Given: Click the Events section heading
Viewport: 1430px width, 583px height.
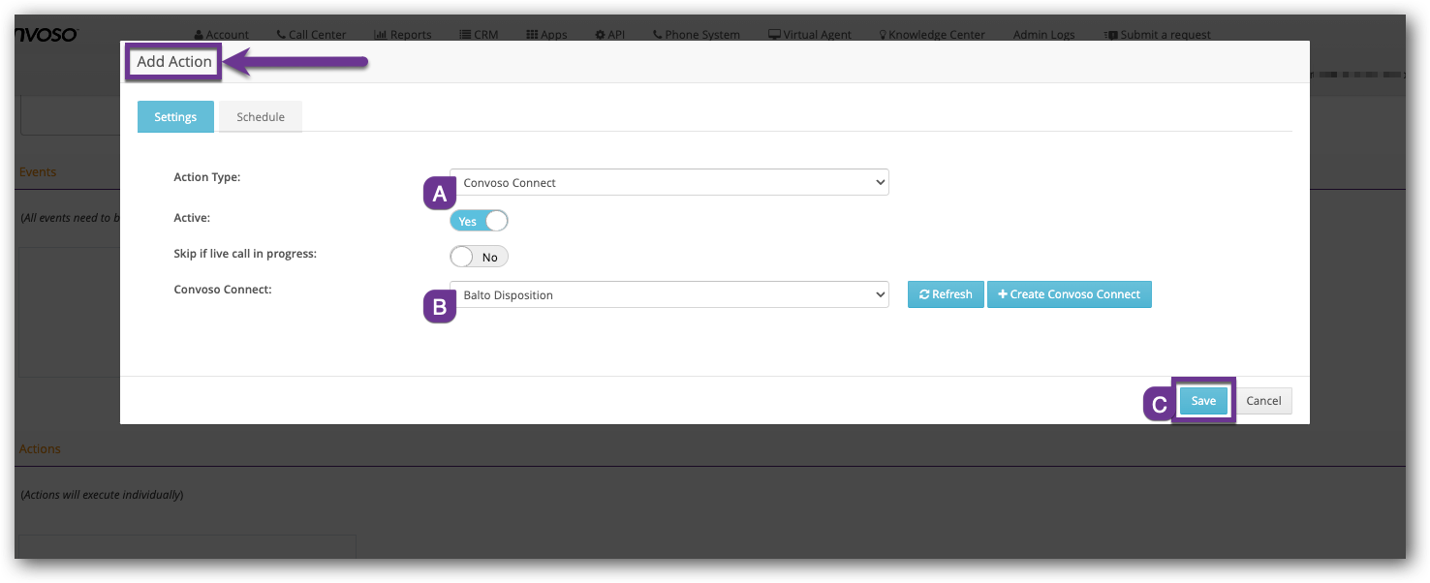Looking at the screenshot, I should click(38, 171).
